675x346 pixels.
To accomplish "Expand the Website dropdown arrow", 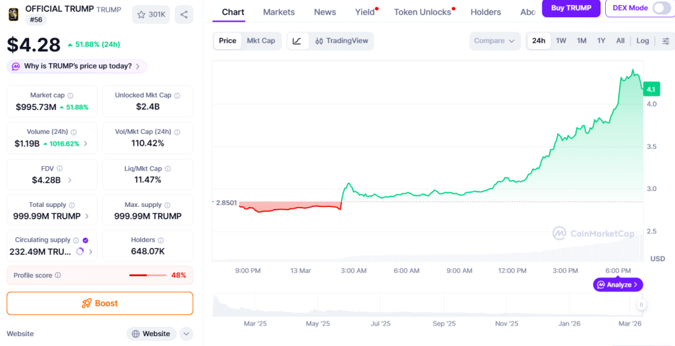I will 186,333.
